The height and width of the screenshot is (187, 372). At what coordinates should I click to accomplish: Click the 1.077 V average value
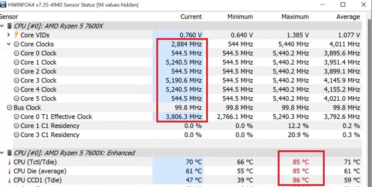pyautogui.click(x=349, y=35)
